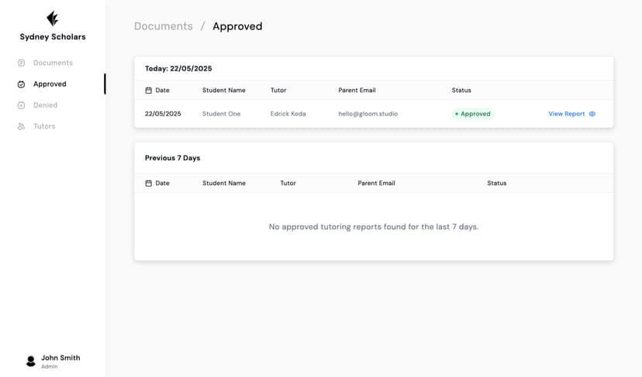Open the Documents page from sidebar
The width and height of the screenshot is (642, 377).
[53, 63]
